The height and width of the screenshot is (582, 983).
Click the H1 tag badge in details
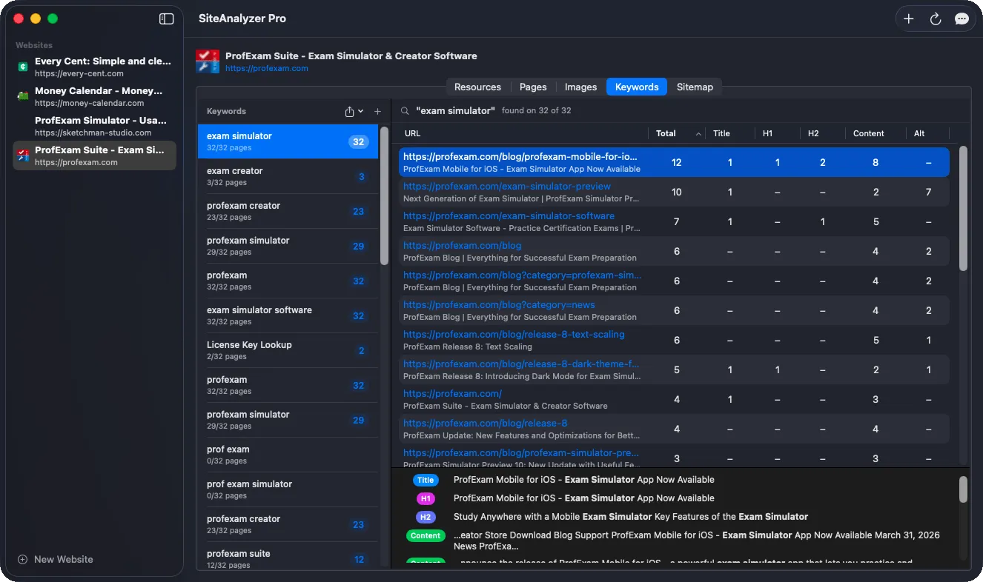click(426, 498)
